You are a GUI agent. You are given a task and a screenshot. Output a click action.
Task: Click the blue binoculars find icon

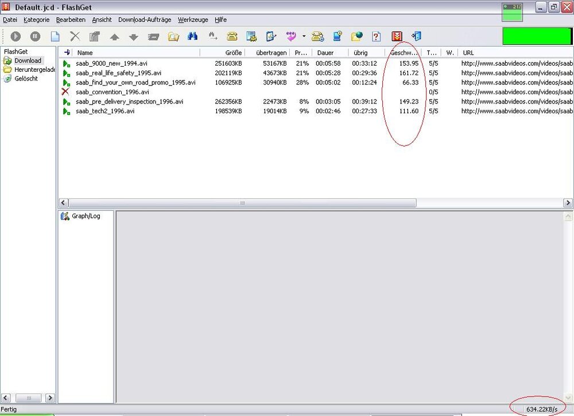[192, 36]
